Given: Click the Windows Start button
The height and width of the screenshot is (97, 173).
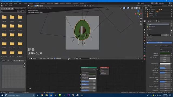Looking at the screenshot, I should click(x=2, y=95).
